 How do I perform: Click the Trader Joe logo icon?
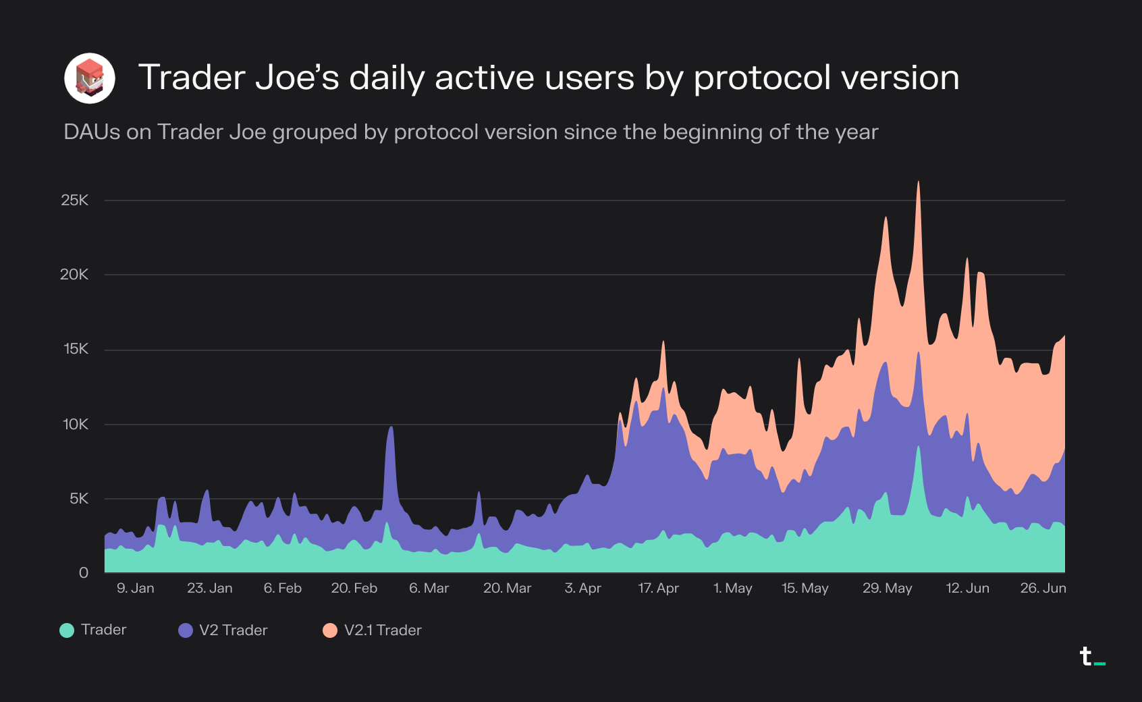(x=90, y=78)
